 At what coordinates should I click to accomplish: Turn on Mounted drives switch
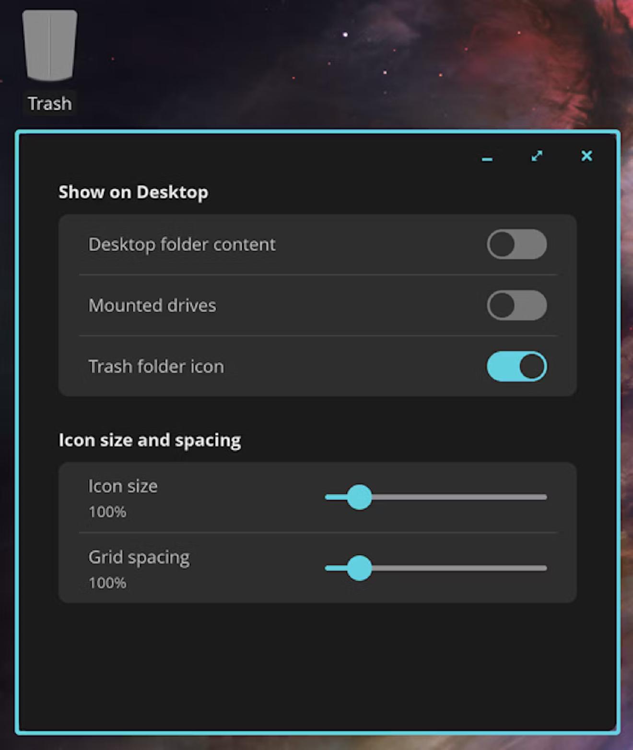[x=517, y=305]
